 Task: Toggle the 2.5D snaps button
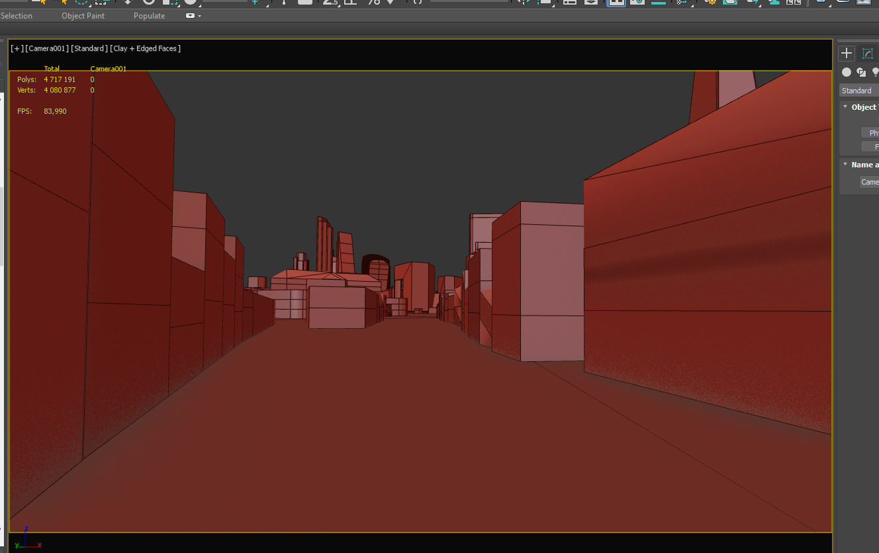(x=330, y=3)
